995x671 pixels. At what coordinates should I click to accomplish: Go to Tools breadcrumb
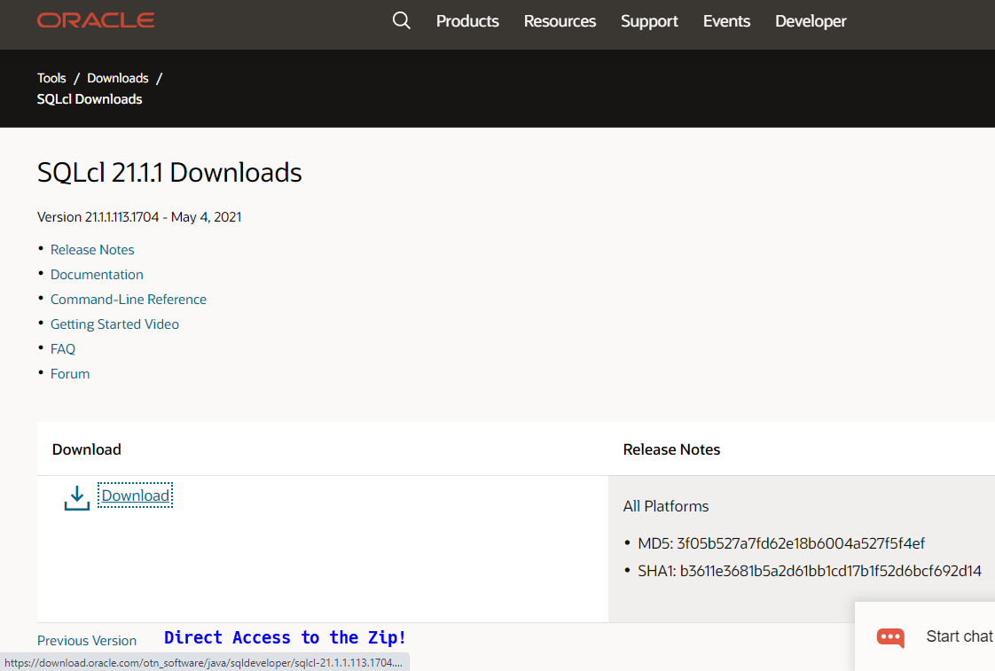click(51, 78)
